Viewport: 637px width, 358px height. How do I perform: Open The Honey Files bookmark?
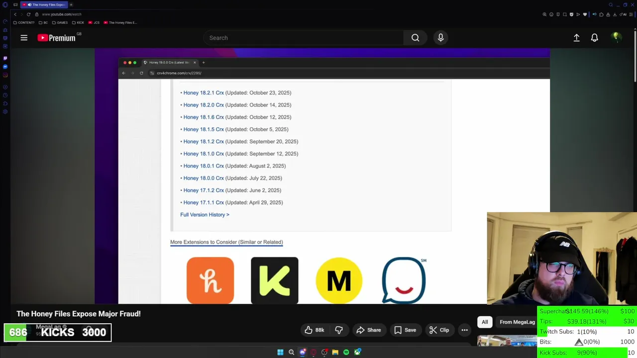pos(120,22)
